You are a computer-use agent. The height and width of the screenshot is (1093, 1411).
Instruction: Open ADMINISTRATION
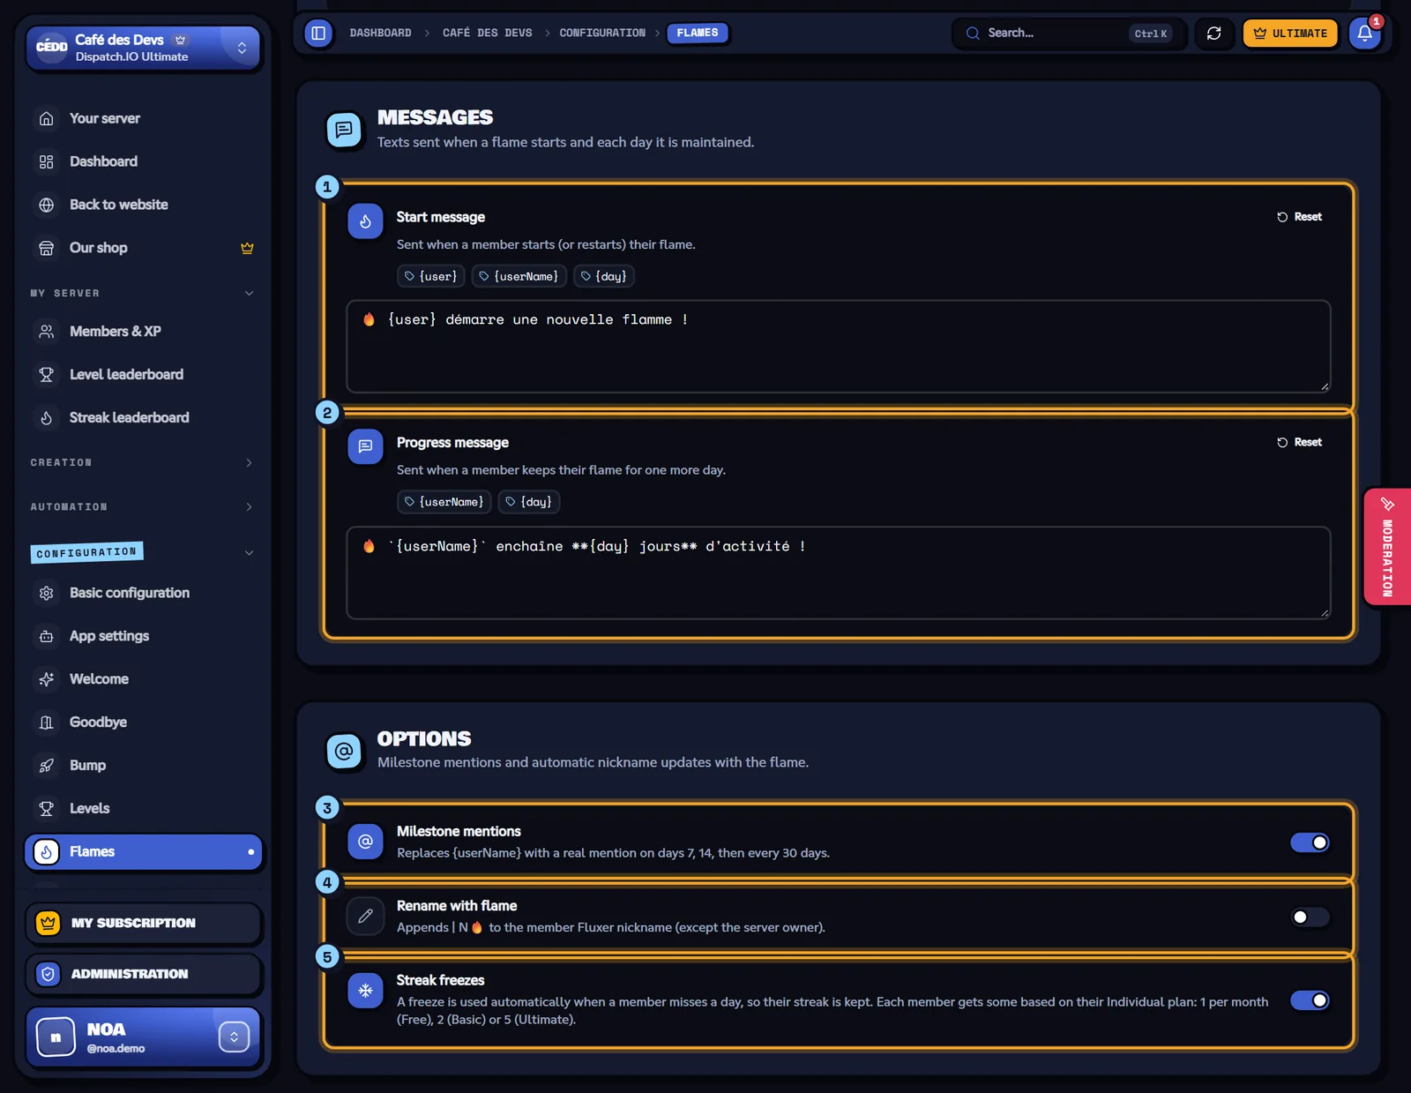[144, 974]
